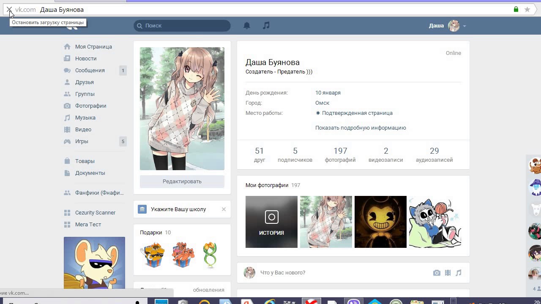Launch Cezurity Scanner app link
Screen dimensions: 541x304
click(95, 212)
